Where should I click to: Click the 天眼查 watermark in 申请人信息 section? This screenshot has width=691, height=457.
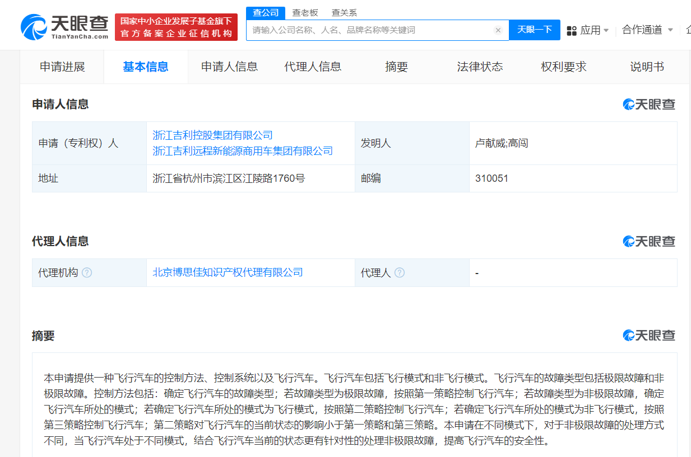[x=648, y=103]
